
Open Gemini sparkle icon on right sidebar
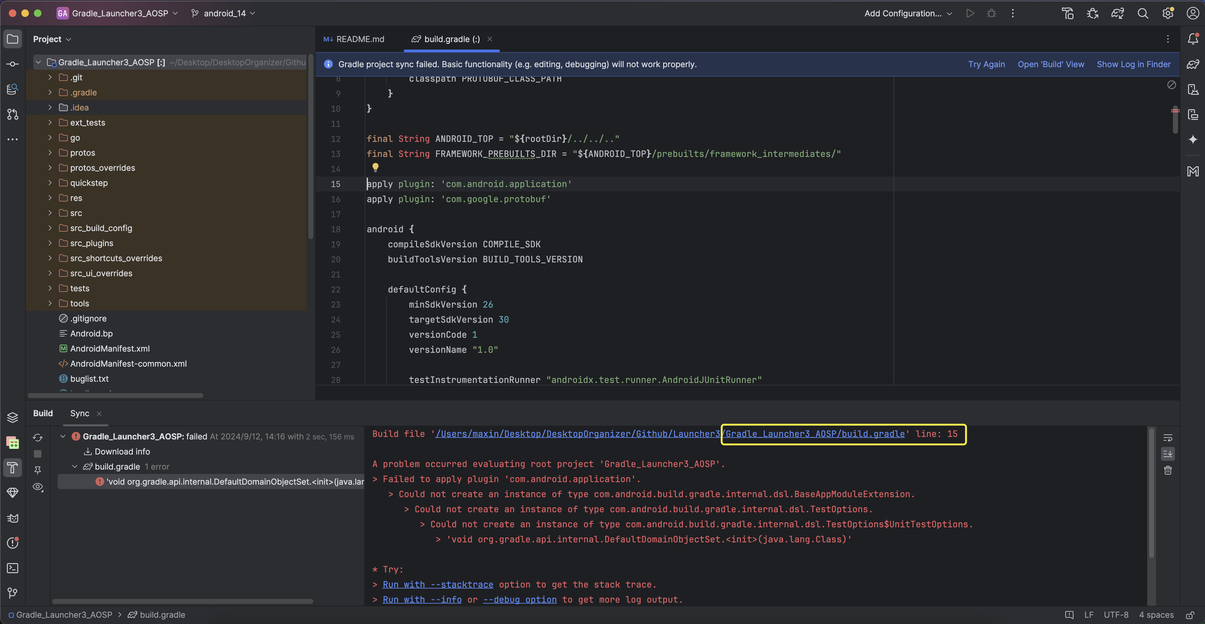point(1193,139)
